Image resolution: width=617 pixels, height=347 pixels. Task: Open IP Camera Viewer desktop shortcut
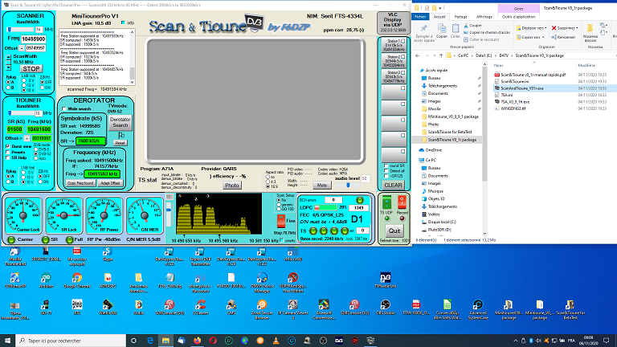tap(292, 309)
